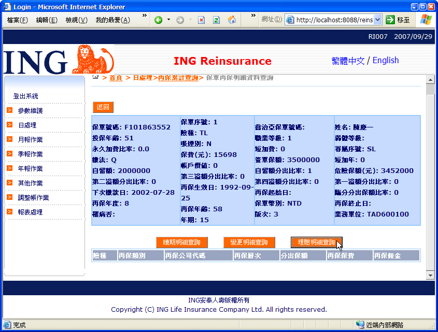Open the 檔案(F) menu
This screenshot has height=332, width=438.
[x=17, y=20]
